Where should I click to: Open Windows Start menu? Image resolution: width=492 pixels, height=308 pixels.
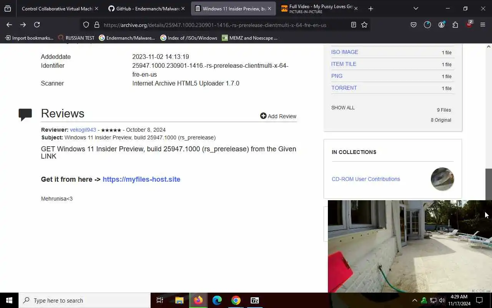tap(9, 300)
